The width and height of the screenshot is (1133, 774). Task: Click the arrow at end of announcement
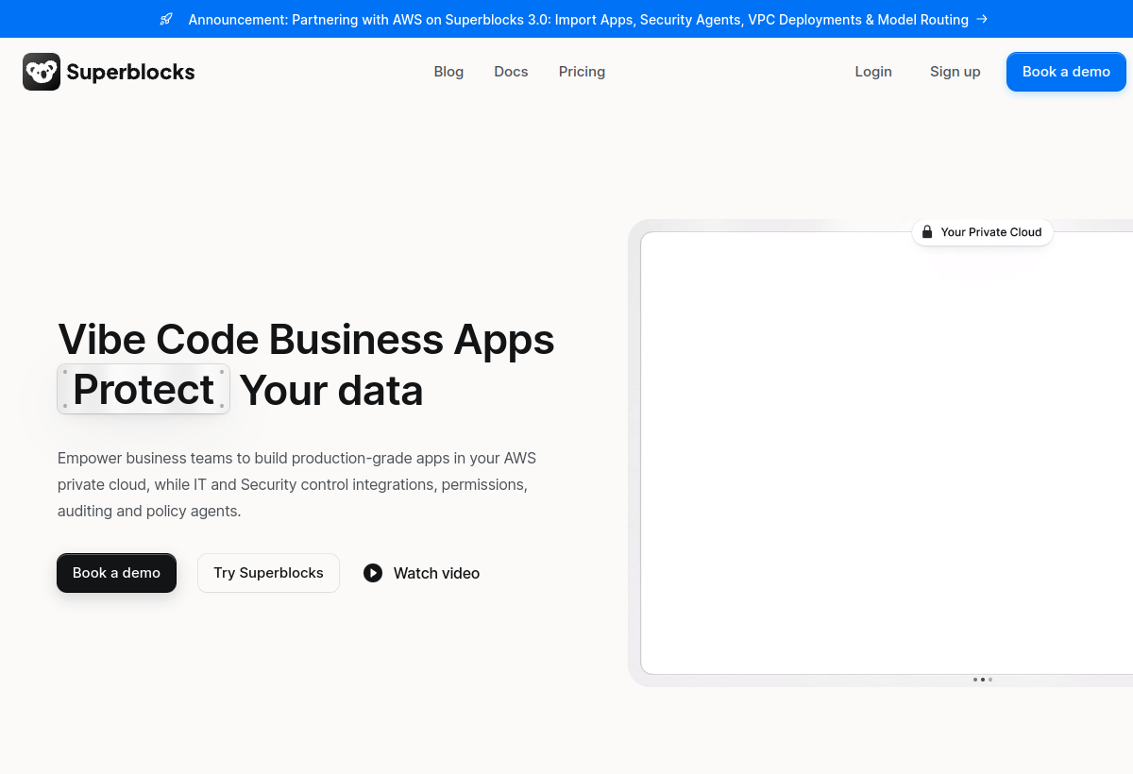[982, 19]
